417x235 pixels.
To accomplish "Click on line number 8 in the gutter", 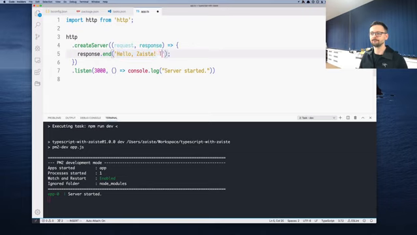I will (59, 79).
